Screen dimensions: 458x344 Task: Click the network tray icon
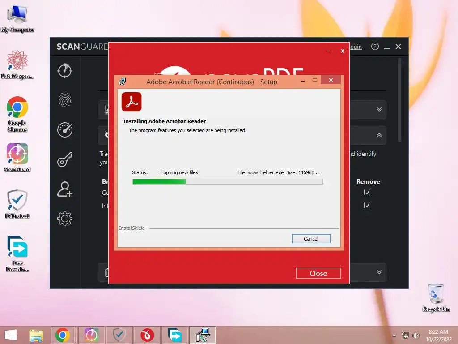[405, 335]
